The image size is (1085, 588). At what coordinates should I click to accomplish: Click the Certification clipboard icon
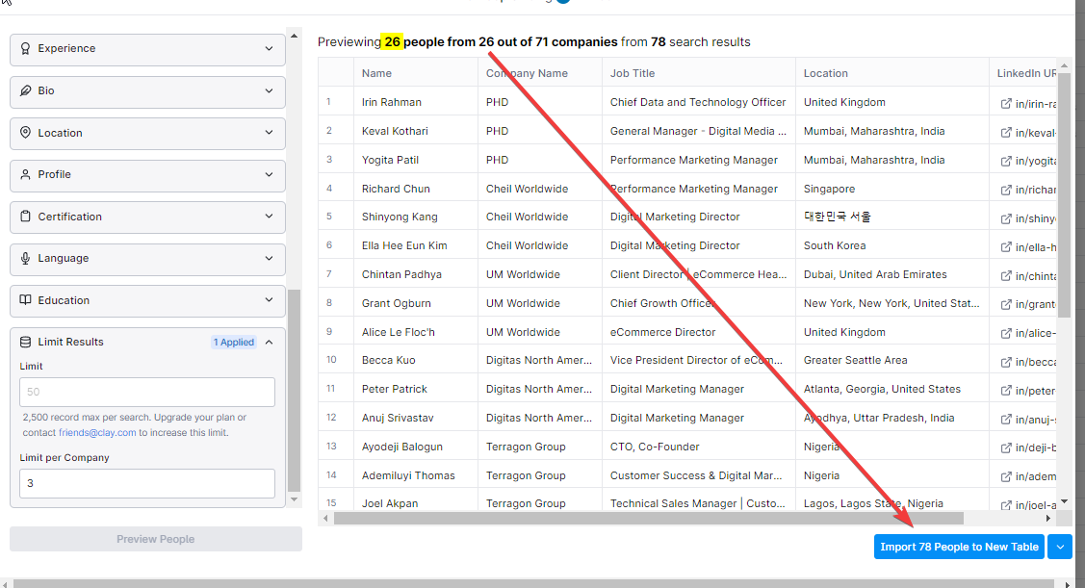[25, 217]
